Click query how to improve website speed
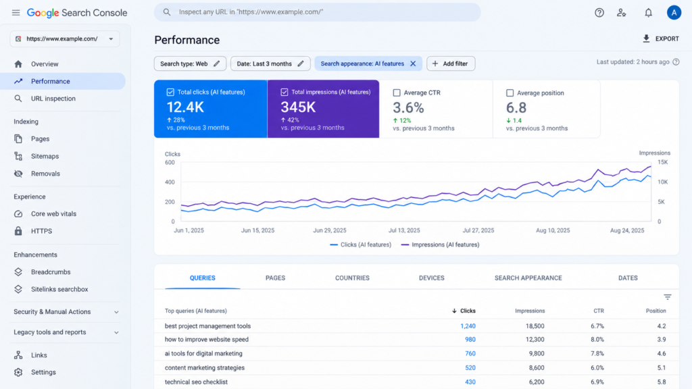This screenshot has height=389, width=692. click(x=207, y=340)
